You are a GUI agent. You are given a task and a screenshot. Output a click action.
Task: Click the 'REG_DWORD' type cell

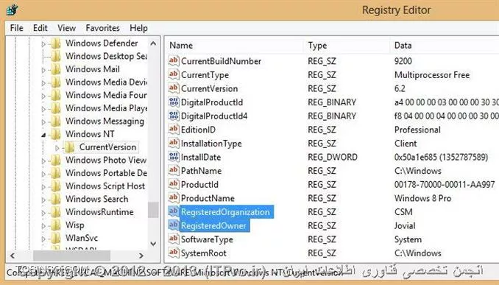(x=333, y=158)
